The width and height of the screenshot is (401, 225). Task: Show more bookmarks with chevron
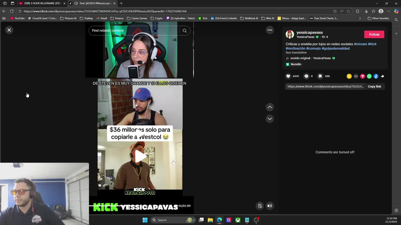360,18
